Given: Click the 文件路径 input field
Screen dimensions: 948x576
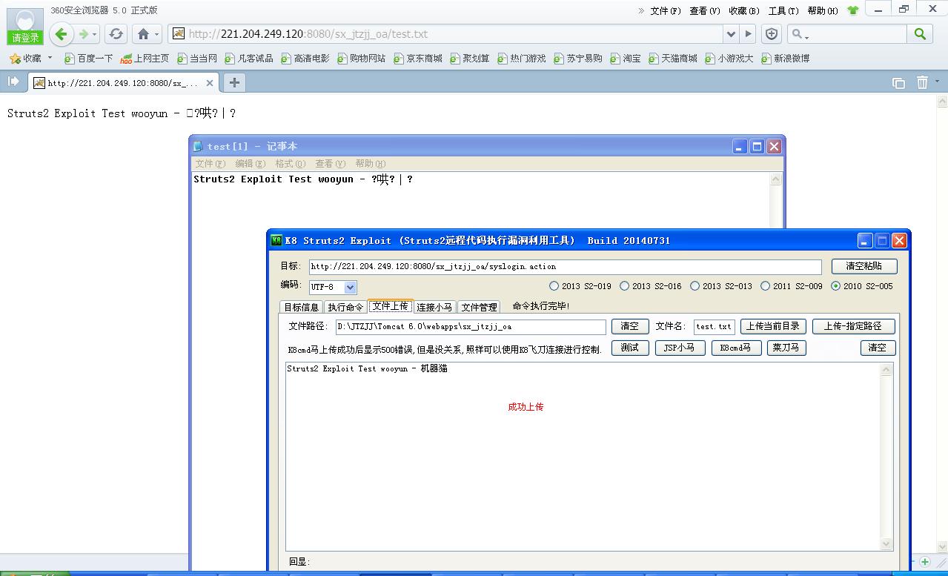Looking at the screenshot, I should pyautogui.click(x=471, y=327).
